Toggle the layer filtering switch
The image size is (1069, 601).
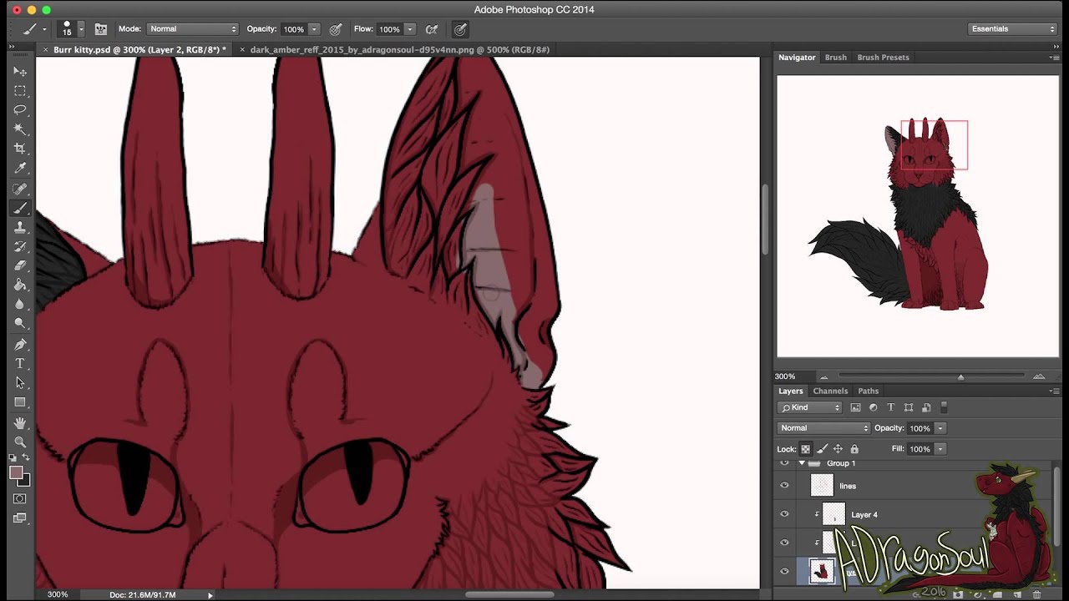tap(945, 407)
